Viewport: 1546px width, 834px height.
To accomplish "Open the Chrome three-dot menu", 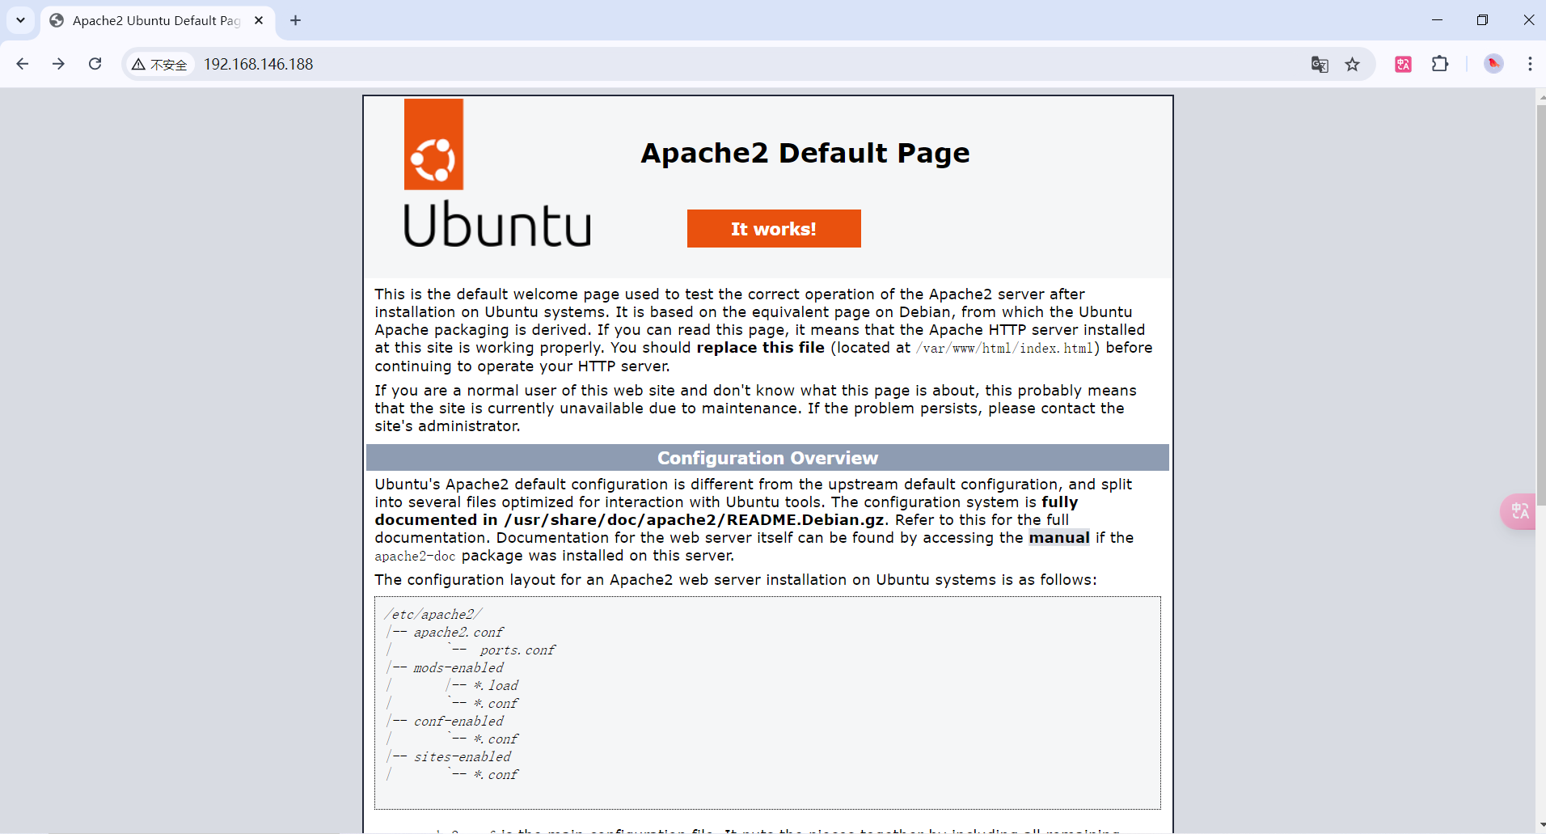I will [x=1530, y=64].
